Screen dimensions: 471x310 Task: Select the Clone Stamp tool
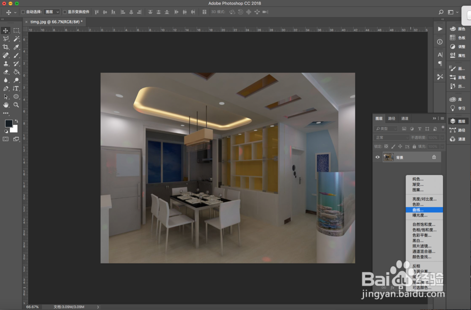click(6, 64)
